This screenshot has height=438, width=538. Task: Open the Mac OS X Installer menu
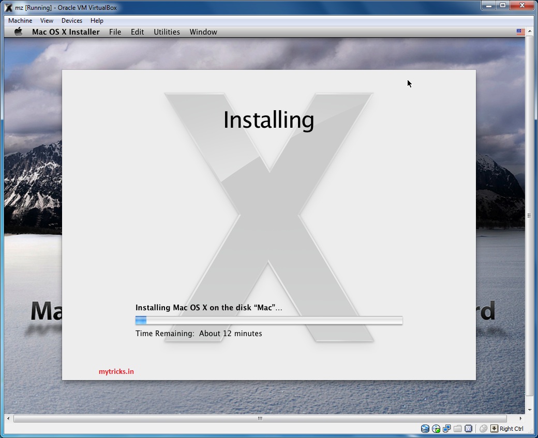click(x=66, y=32)
